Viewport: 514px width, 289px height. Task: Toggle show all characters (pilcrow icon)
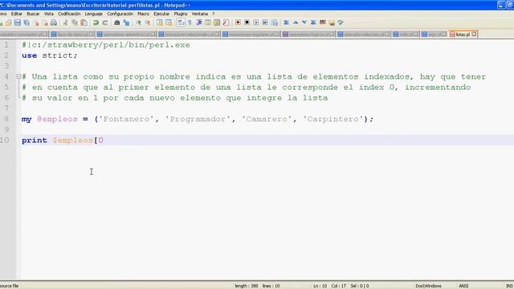coord(190,22)
